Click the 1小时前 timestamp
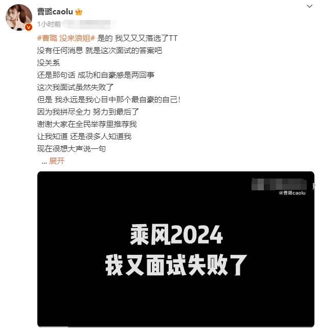The height and width of the screenshot is (330, 318). pos(49,24)
